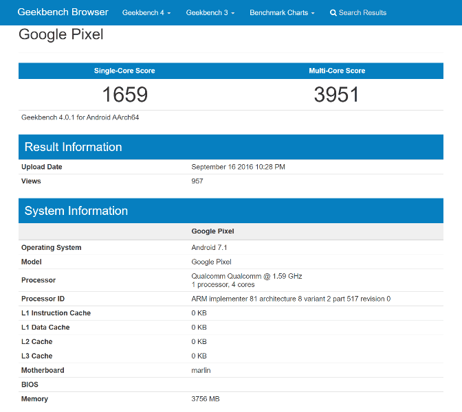Select the Android 7.1 operating system value
The width and height of the screenshot is (462, 412).
209,247
